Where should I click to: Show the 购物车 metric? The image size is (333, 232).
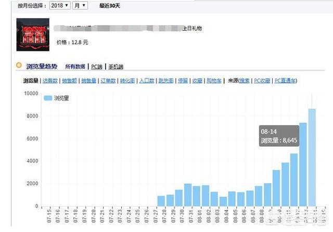click(x=214, y=81)
